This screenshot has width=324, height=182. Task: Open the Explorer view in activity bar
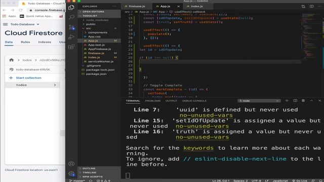pos(71,8)
